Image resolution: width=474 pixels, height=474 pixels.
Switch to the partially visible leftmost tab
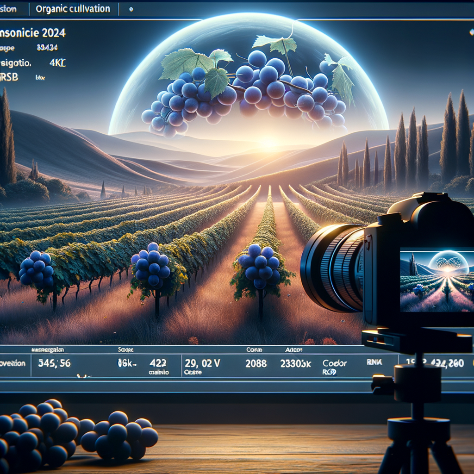[8, 9]
